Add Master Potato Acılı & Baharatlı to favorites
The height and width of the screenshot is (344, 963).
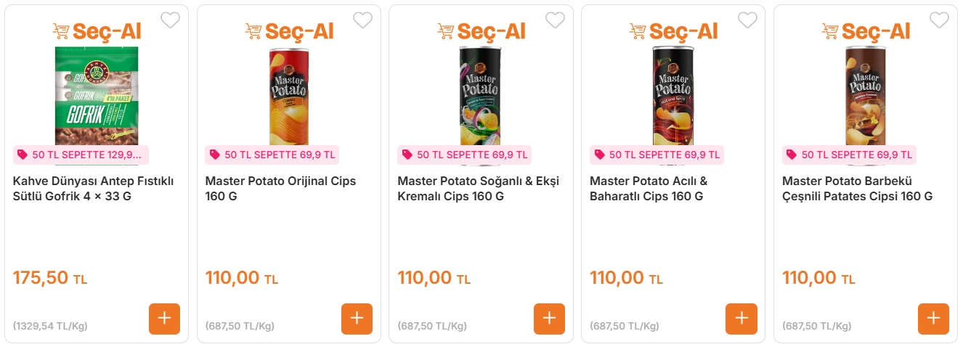tap(747, 20)
